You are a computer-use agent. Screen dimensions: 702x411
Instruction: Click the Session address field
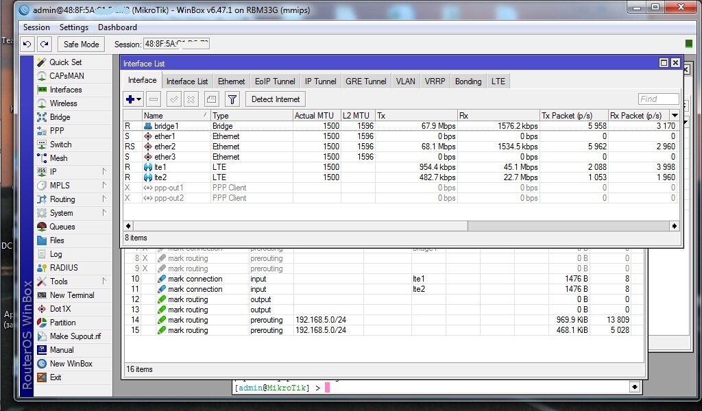tap(176, 44)
